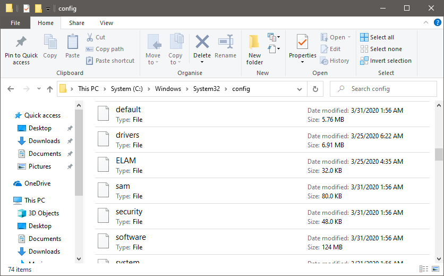This screenshot has height=276, width=444.
Task: Select the security file
Action: (262, 216)
